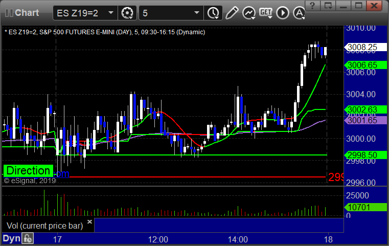Click the help question mark button
Screen dimensions: 389x246
[x=312, y=6]
